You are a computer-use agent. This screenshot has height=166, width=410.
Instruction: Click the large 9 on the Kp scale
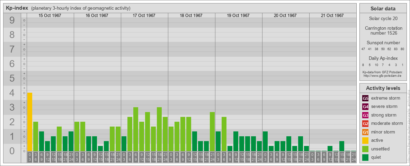[12, 20]
